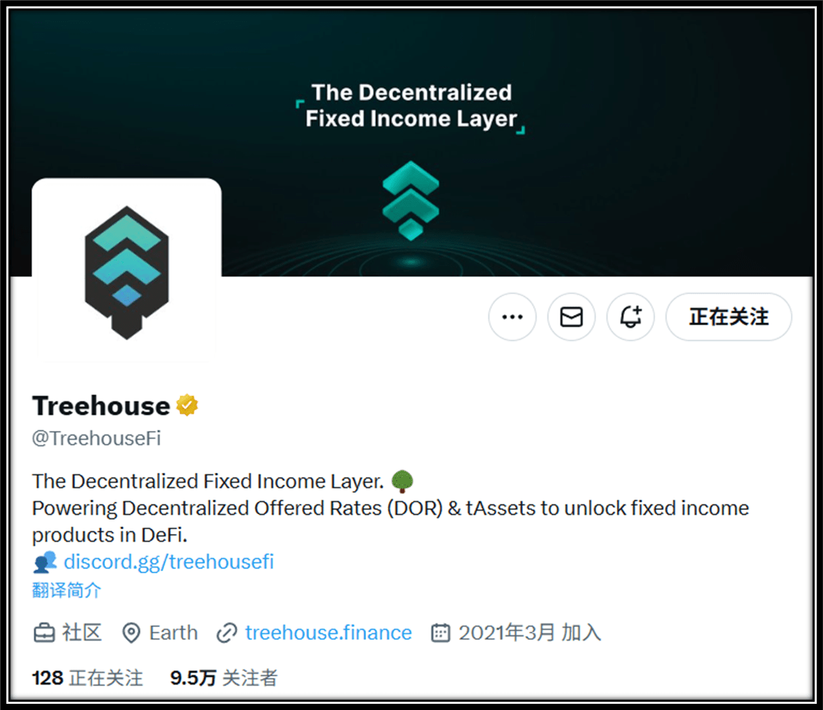View the 9.5万 关注者 followers list
823x710 pixels.
tap(223, 678)
